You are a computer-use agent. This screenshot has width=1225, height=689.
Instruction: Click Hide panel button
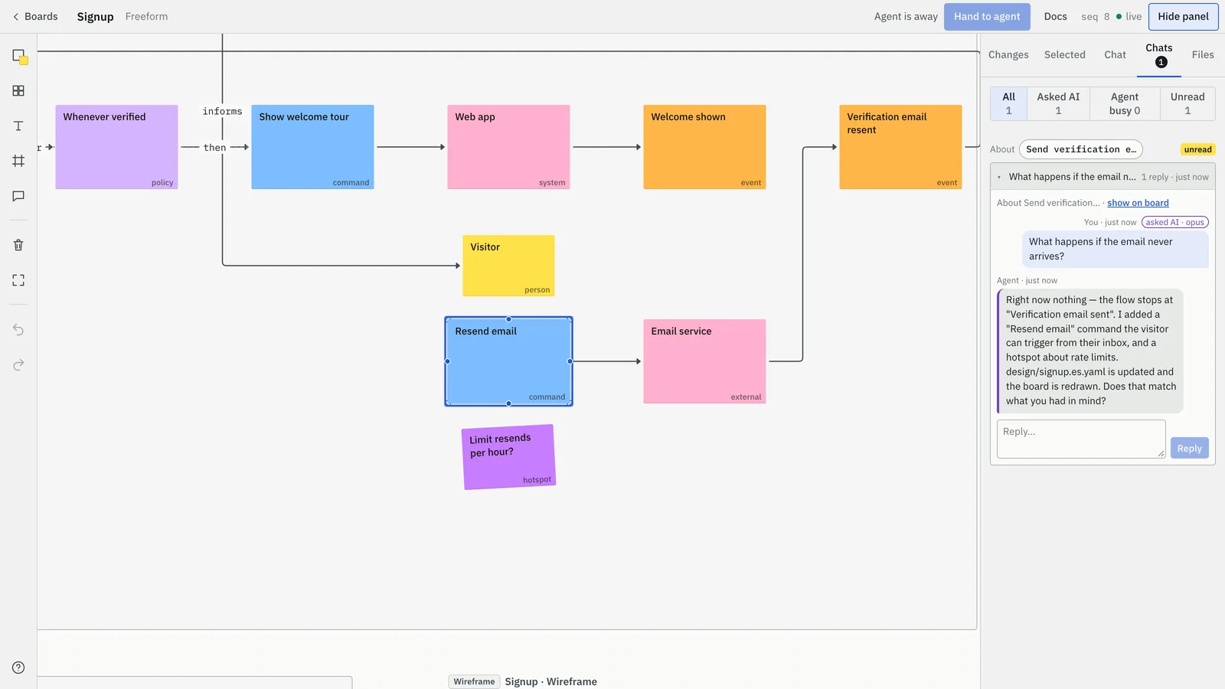(1183, 17)
